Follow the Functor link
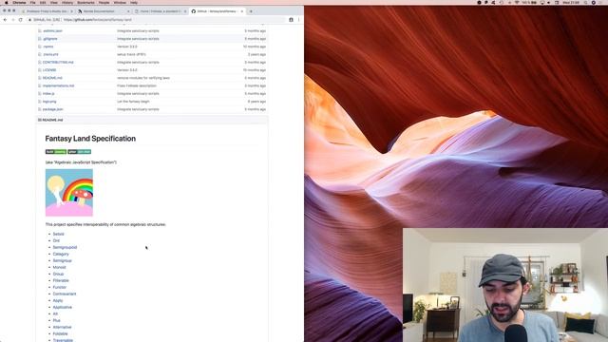This screenshot has height=342, width=608. click(x=59, y=287)
